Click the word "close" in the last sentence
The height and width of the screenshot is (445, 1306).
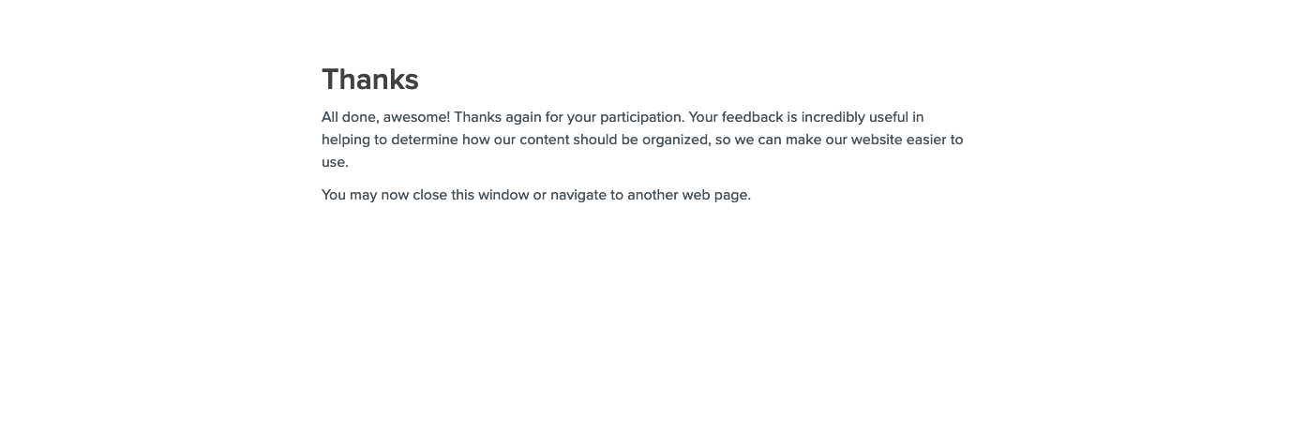[x=429, y=195]
